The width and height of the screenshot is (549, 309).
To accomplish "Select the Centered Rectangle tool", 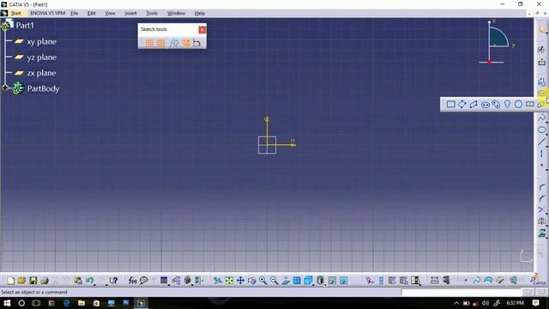I will 530,105.
